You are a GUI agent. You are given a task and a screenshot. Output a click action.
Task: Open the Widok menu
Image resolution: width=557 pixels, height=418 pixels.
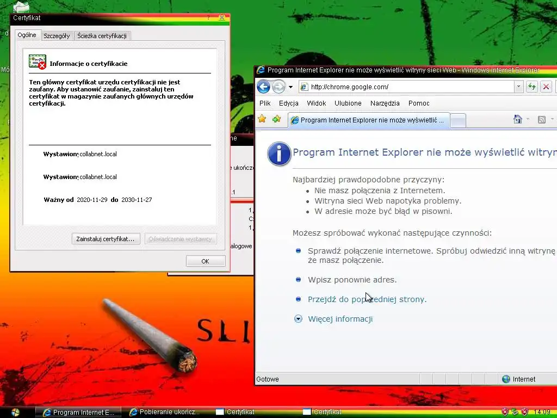click(x=316, y=103)
